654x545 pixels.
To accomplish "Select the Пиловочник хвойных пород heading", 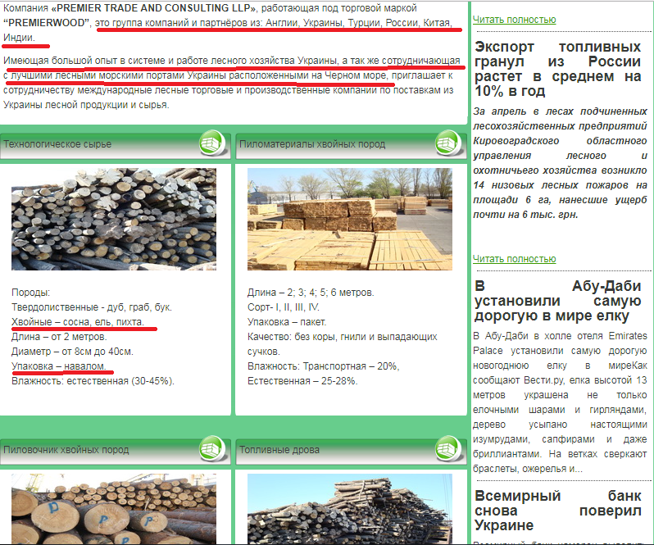I will 66,450.
